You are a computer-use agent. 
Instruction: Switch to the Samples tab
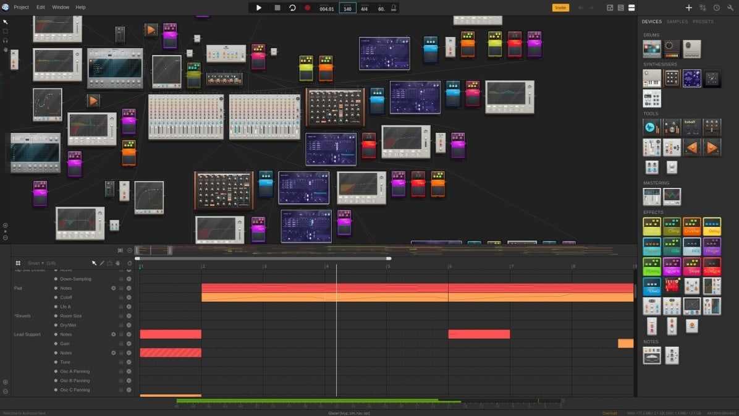[x=677, y=22]
